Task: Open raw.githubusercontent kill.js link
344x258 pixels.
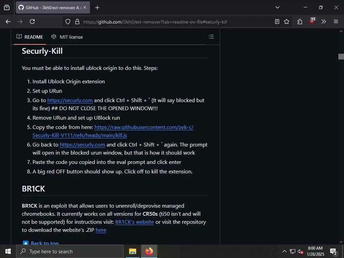Action: [113, 131]
